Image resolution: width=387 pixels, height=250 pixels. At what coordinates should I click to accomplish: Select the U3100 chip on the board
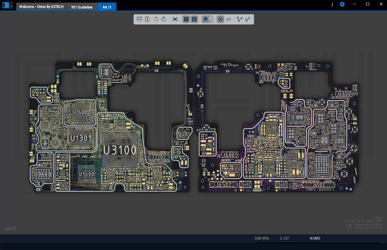121,149
